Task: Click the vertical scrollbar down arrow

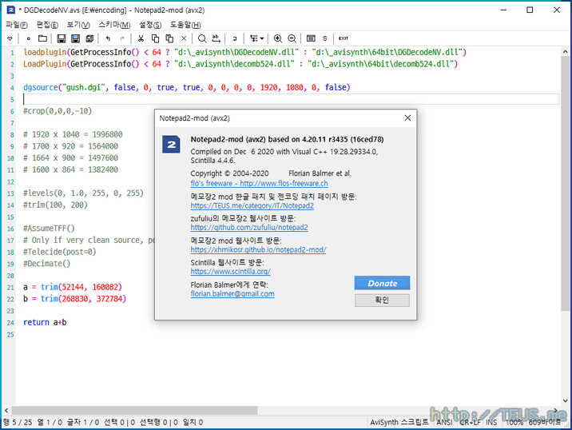Action: tap(565, 400)
